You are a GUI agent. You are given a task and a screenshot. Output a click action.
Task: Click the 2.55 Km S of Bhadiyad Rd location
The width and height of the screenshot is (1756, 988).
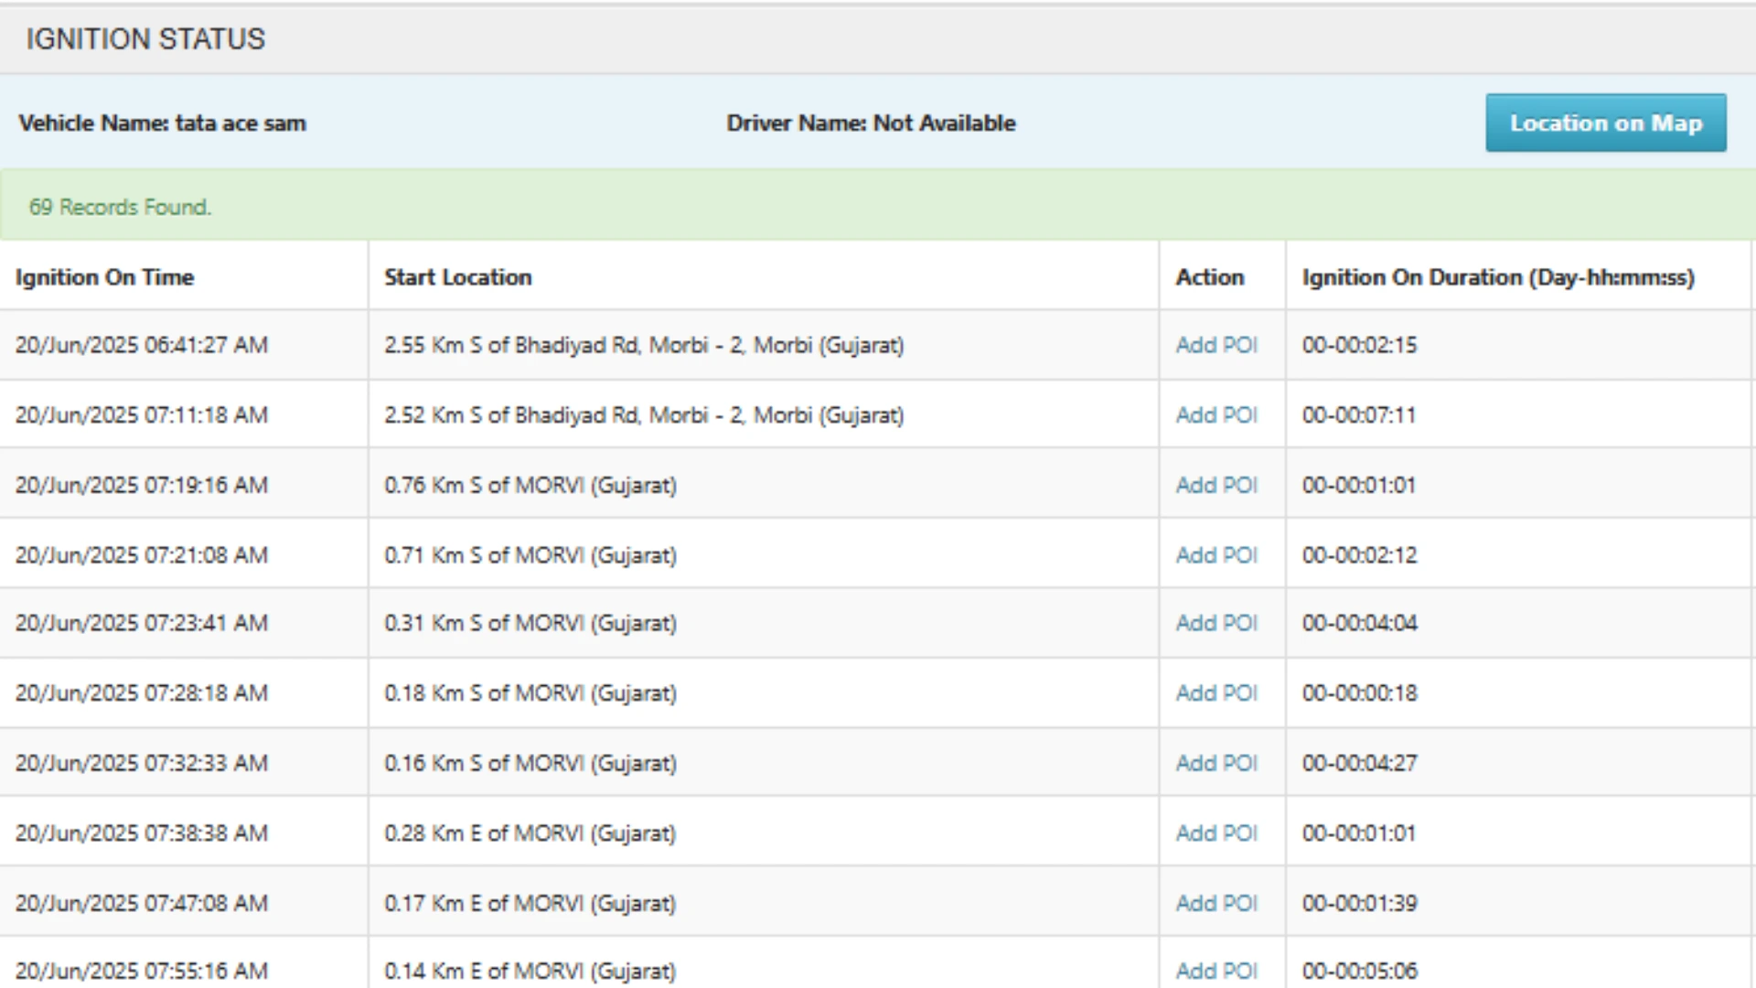(x=643, y=345)
